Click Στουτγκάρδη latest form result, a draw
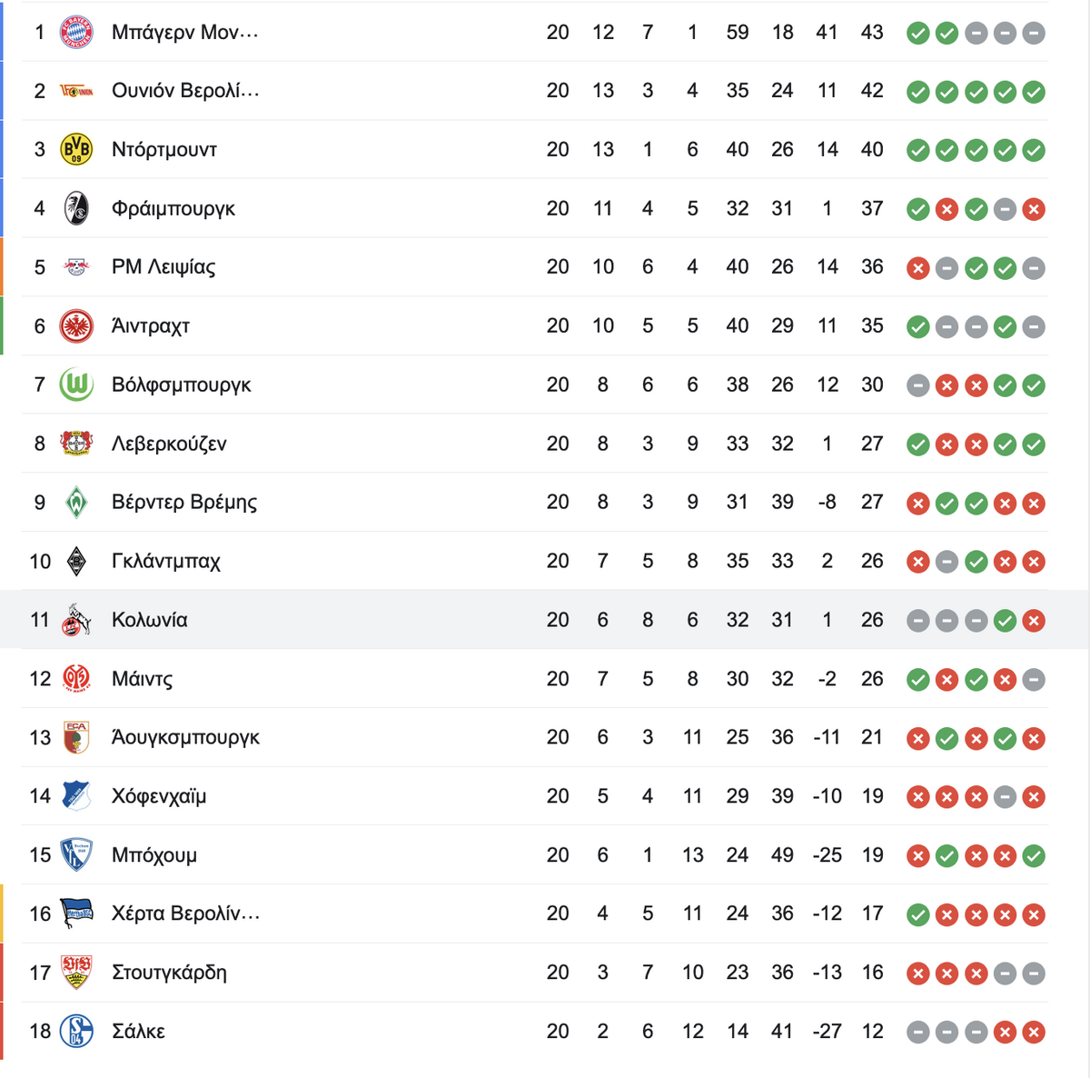Image resolution: width=1090 pixels, height=1078 pixels. point(1034,973)
